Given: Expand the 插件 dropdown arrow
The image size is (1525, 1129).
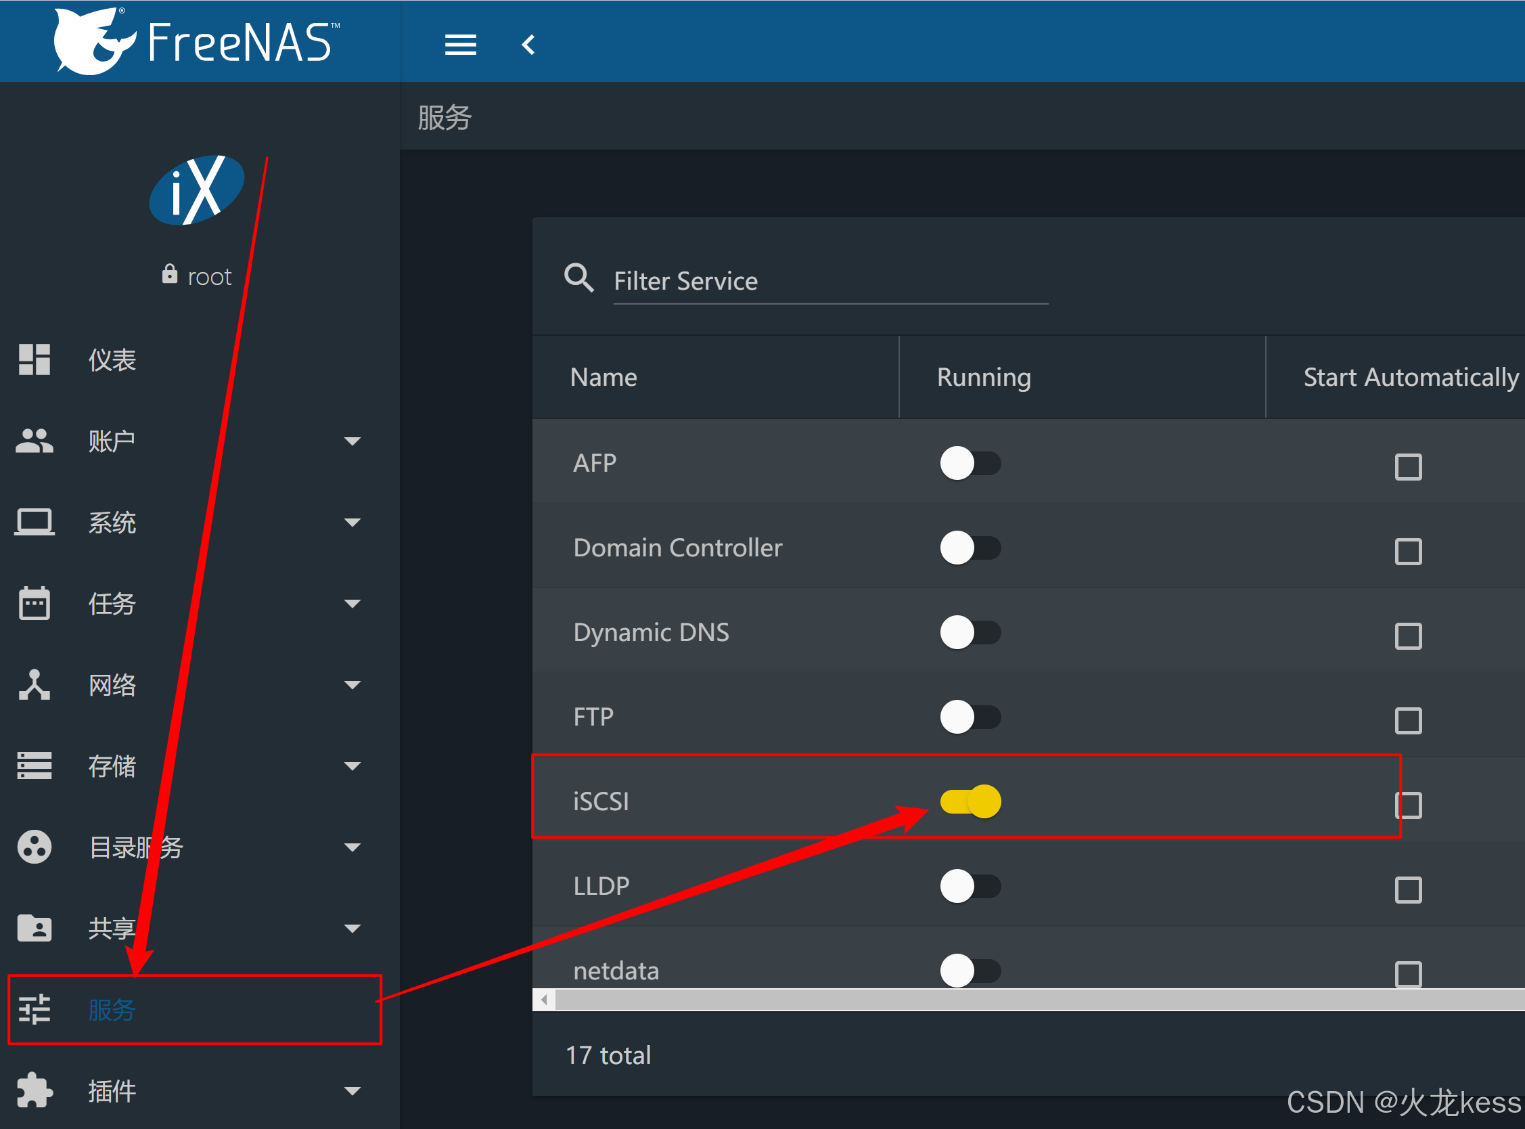Looking at the screenshot, I should coord(352,1090).
